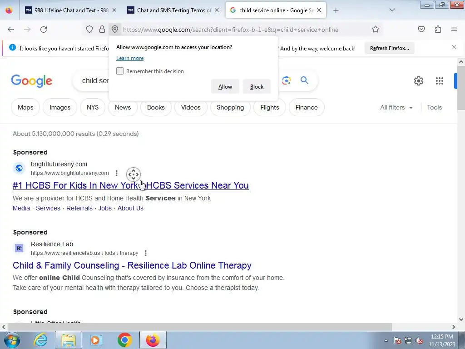
Task: Open options for Resilience Lab sponsored result
Action: [146, 253]
